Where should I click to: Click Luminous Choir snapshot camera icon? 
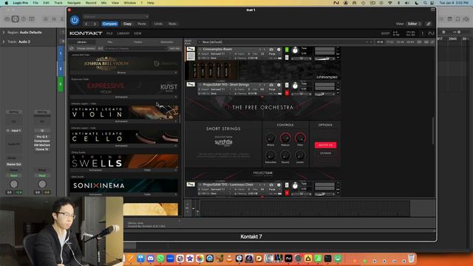tap(271, 185)
